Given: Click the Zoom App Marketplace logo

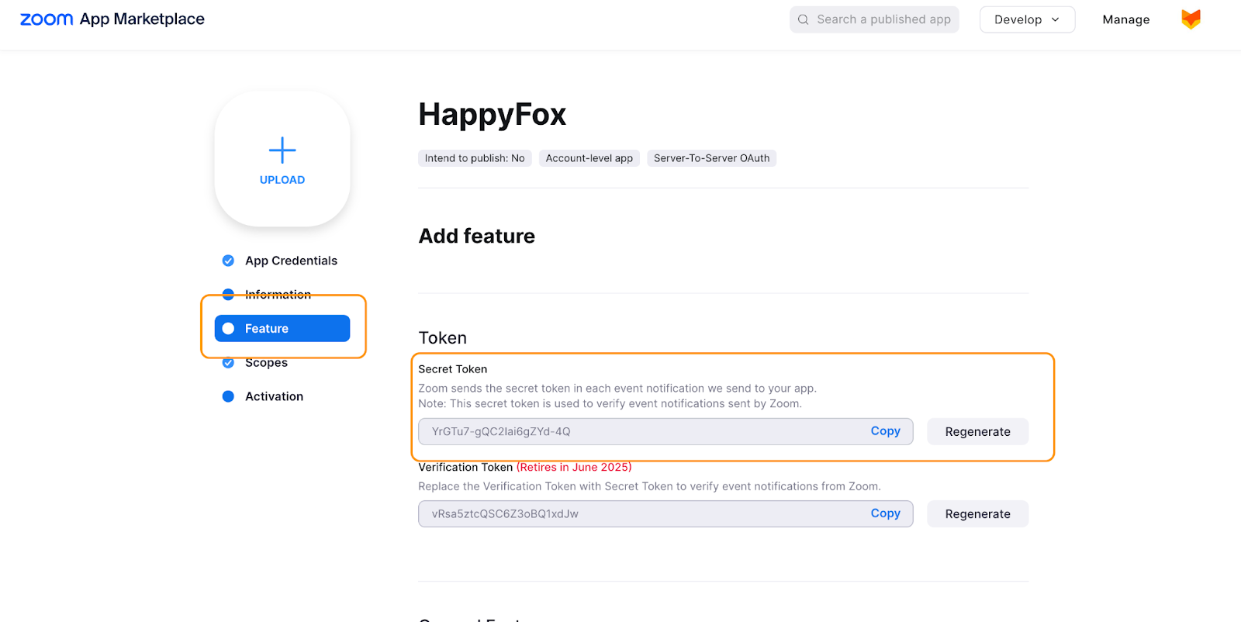Looking at the screenshot, I should [112, 19].
